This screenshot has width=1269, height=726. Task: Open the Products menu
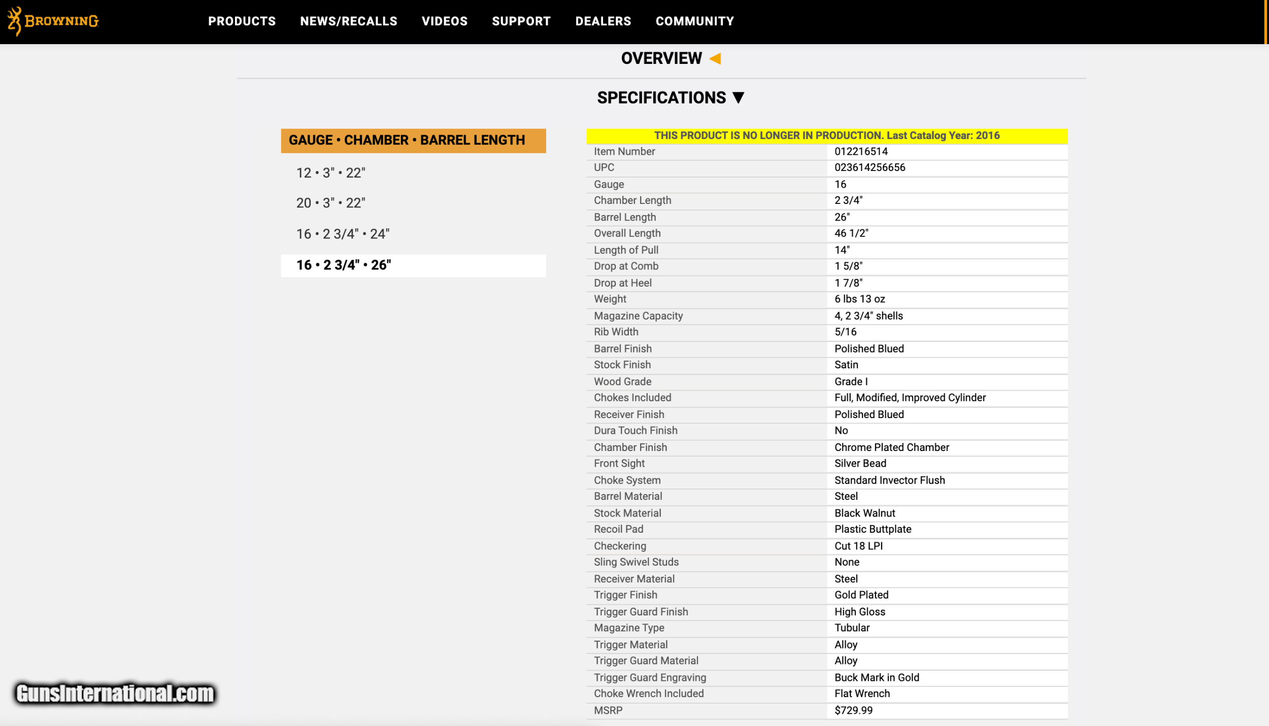click(242, 21)
